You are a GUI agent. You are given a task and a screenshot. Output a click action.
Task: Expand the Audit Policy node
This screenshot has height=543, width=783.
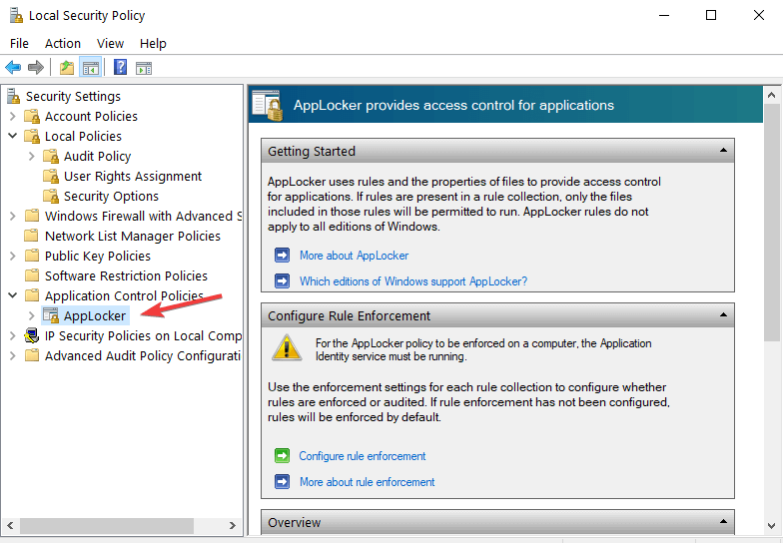coord(32,156)
